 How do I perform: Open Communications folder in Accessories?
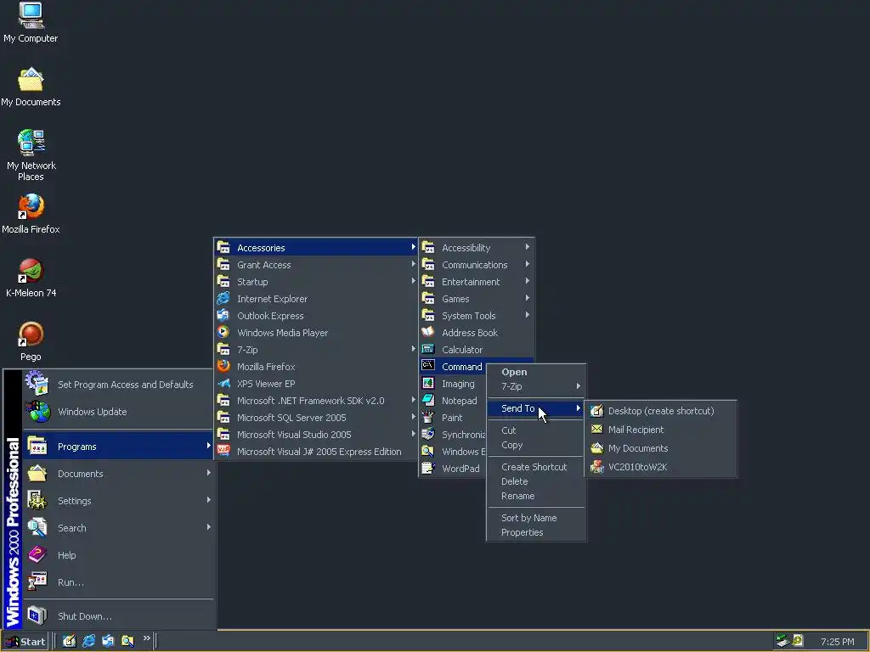coord(477,265)
